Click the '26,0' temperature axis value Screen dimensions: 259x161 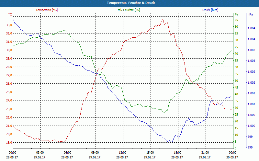(x=9, y=84)
